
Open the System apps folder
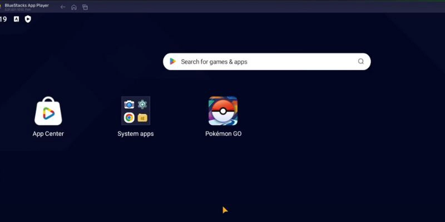pos(136,111)
